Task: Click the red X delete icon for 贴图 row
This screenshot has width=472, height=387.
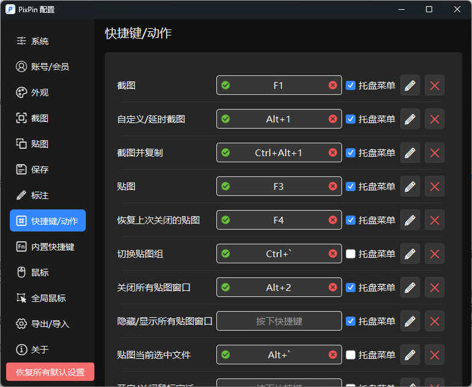Action: (435, 187)
